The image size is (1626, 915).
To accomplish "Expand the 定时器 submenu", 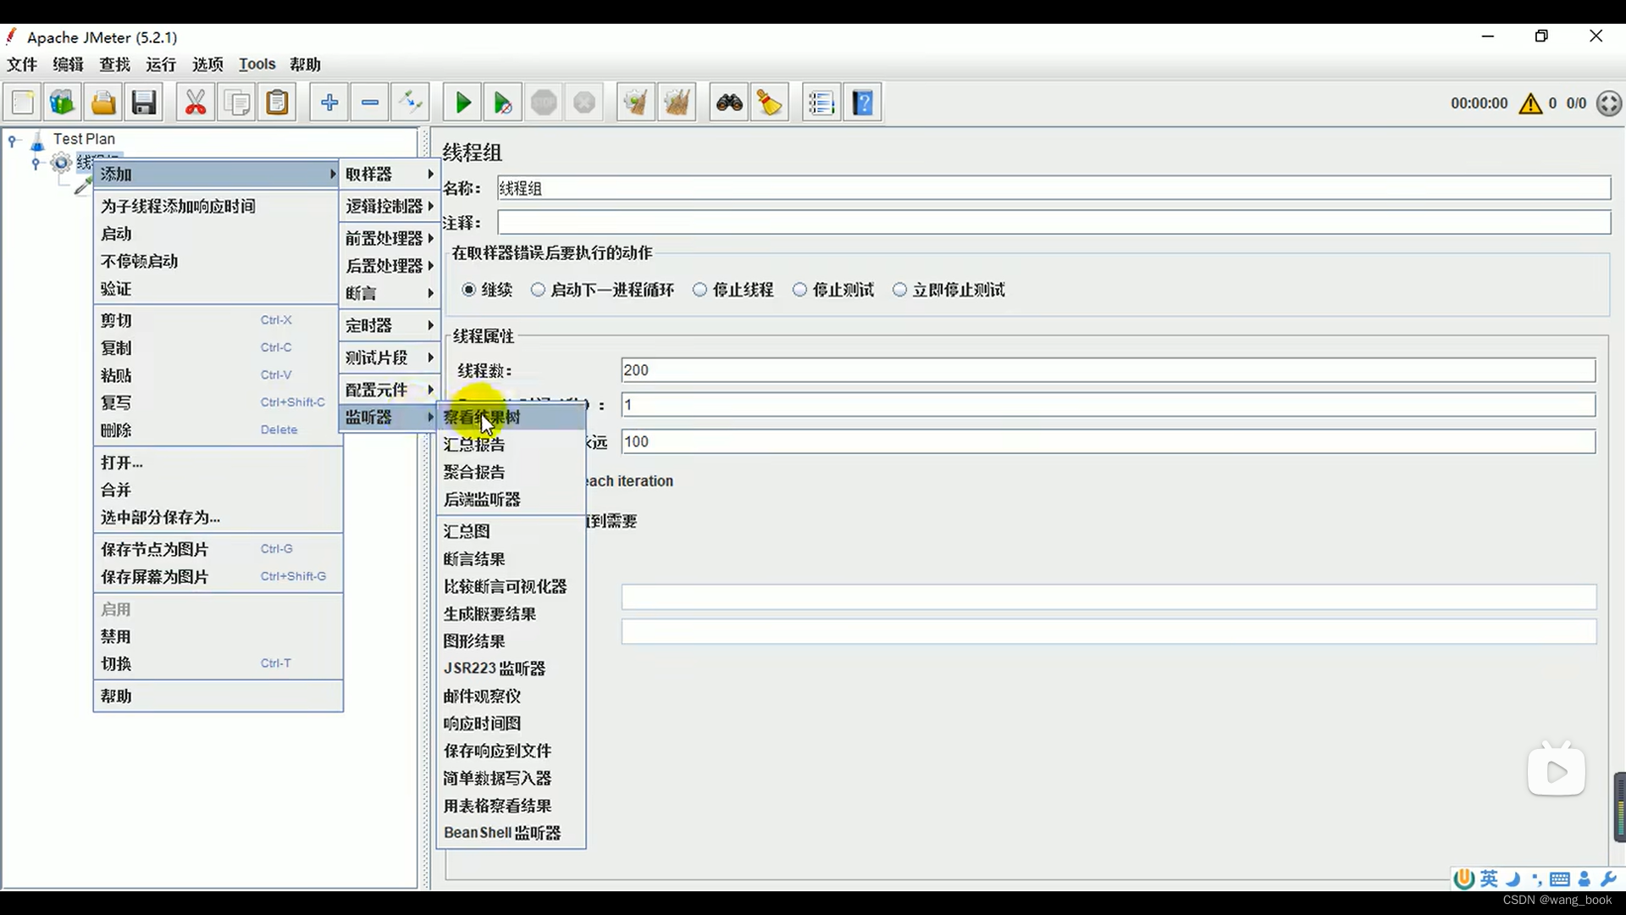I will pyautogui.click(x=389, y=325).
